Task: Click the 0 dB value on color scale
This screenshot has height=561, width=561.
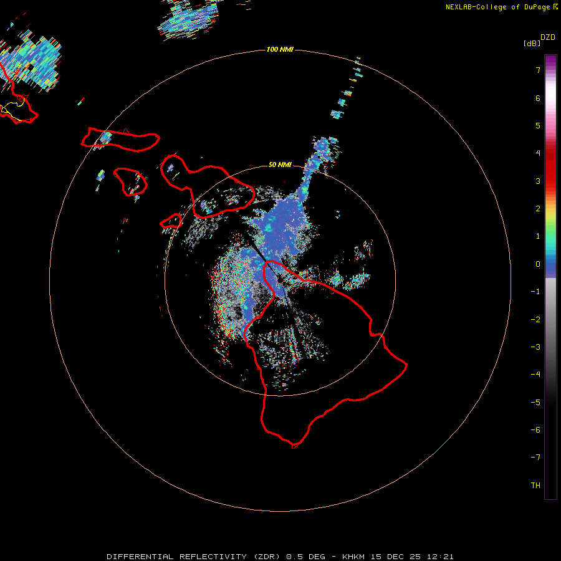Action: (x=538, y=264)
